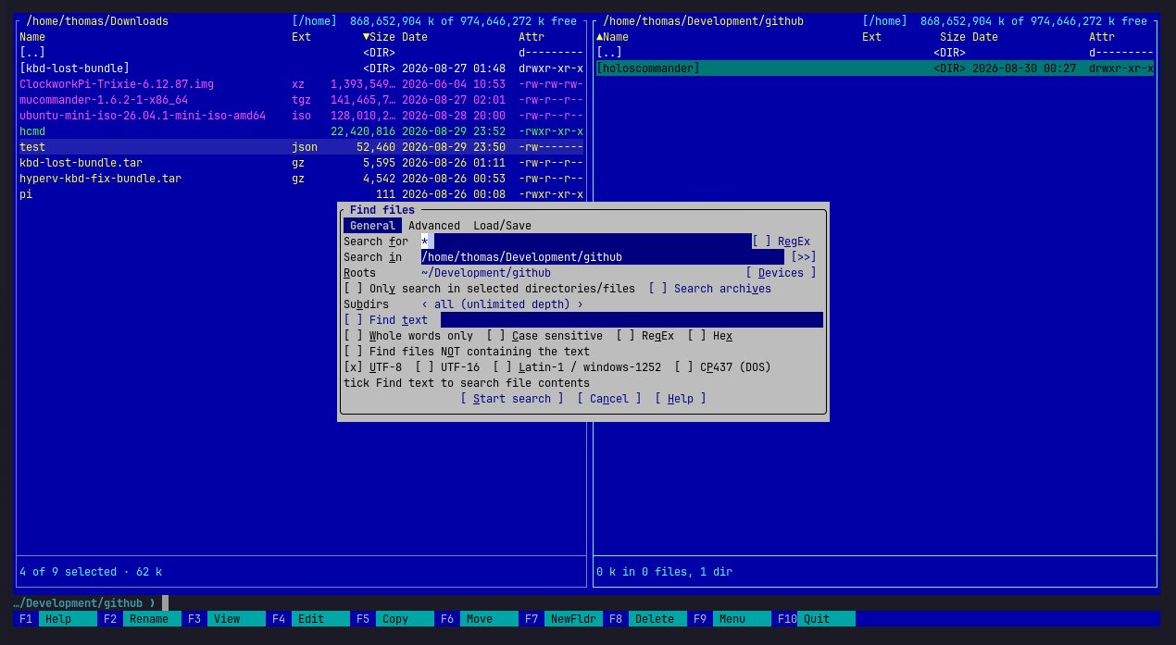Focus the Search for input field

[x=586, y=242]
